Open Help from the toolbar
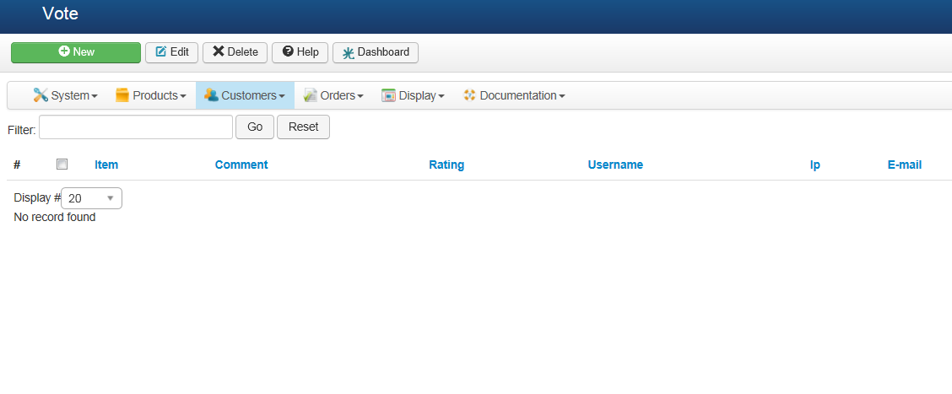This screenshot has height=394, width=952. 300,52
